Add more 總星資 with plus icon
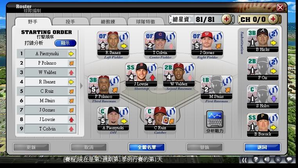The image size is (298, 168). click(x=226, y=19)
